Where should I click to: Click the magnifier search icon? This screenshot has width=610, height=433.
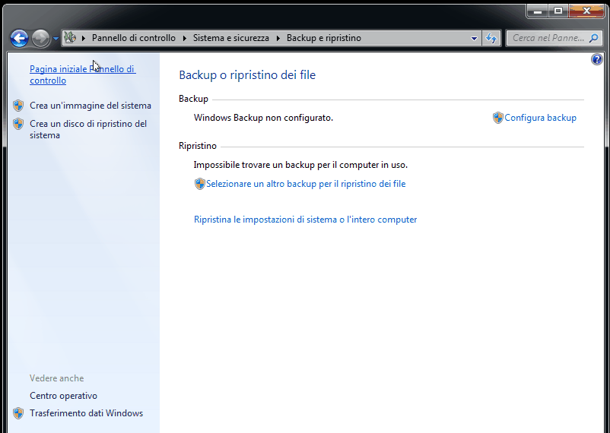[594, 38]
